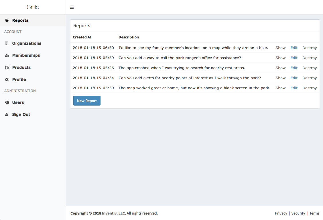Show the nearby points of interest report

[x=281, y=78]
